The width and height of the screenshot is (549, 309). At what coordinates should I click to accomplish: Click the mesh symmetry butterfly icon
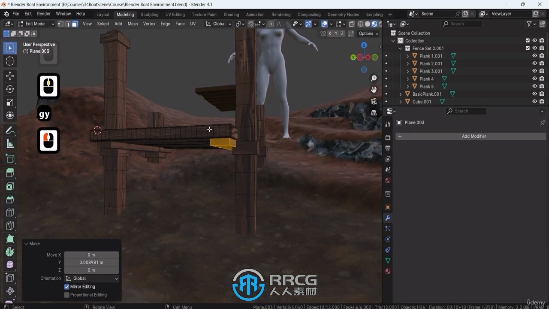pyautogui.click(x=323, y=33)
